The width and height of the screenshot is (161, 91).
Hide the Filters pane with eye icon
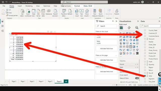(113, 21)
